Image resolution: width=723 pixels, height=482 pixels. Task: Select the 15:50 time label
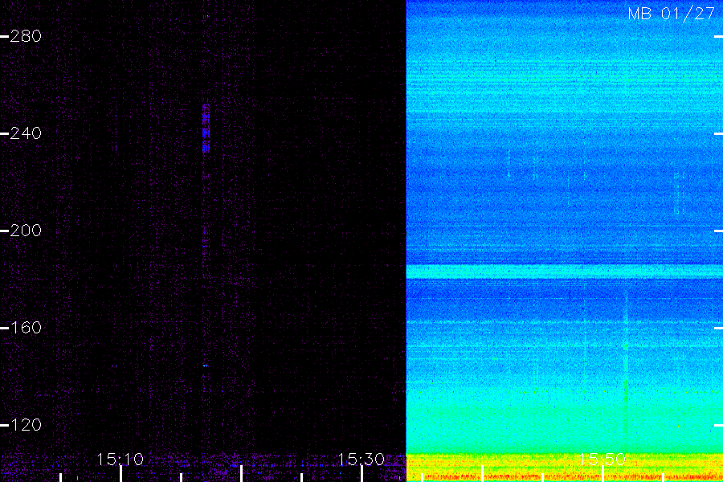[602, 460]
